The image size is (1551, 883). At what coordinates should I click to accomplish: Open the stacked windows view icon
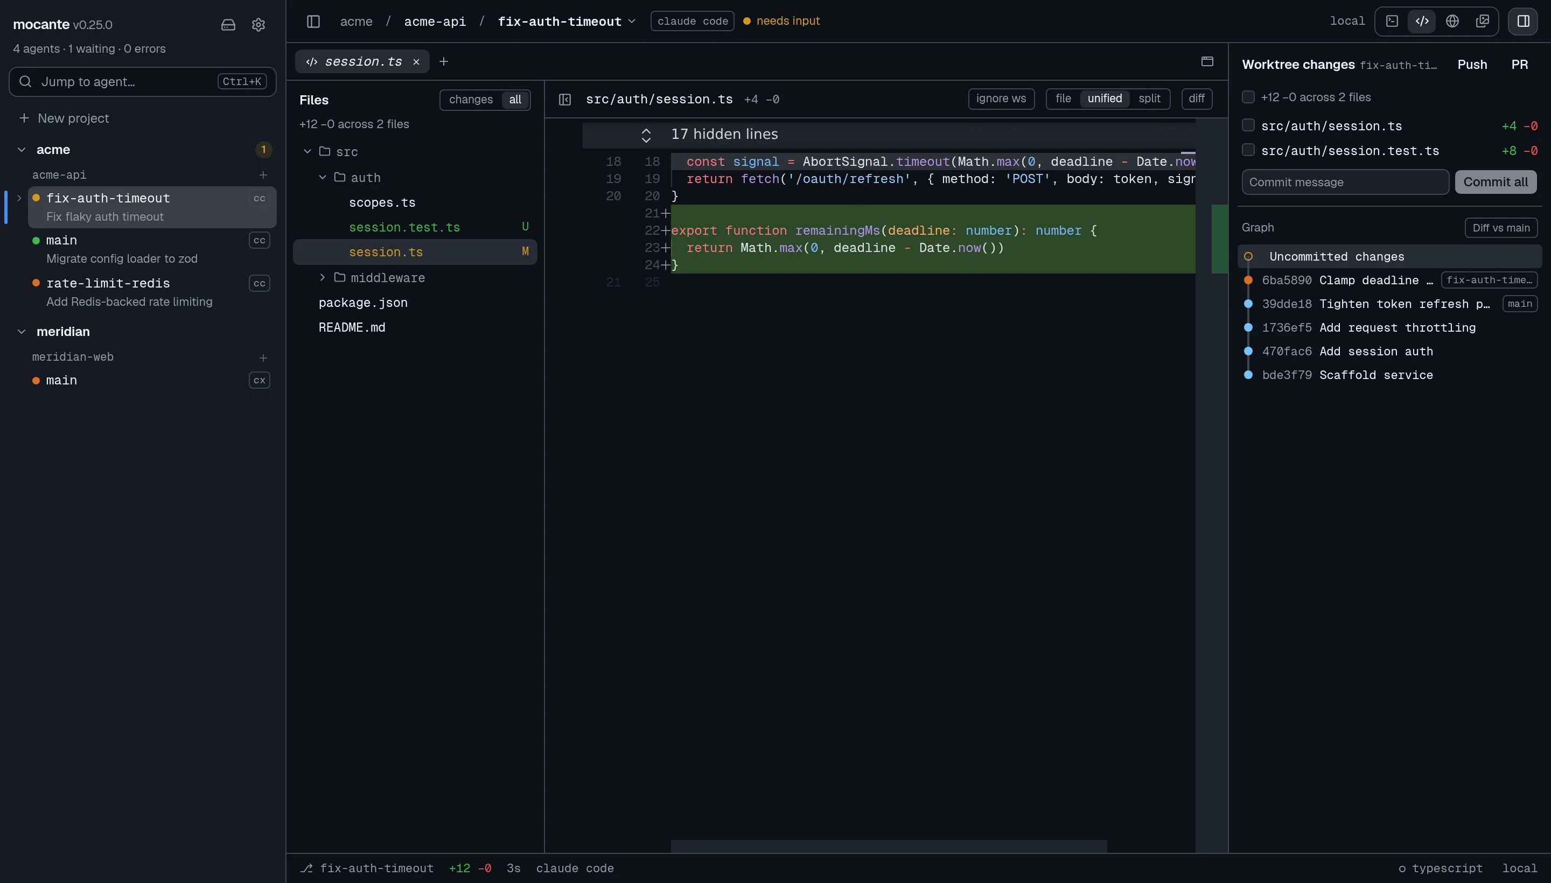point(1483,21)
